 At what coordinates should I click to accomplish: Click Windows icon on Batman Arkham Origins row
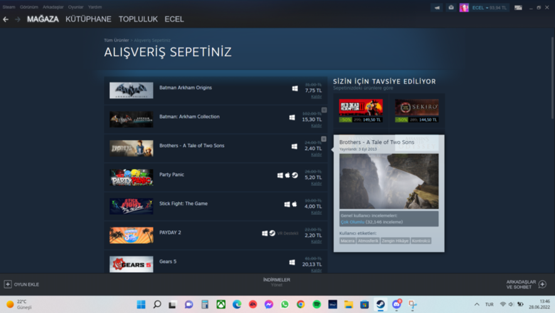click(x=295, y=88)
